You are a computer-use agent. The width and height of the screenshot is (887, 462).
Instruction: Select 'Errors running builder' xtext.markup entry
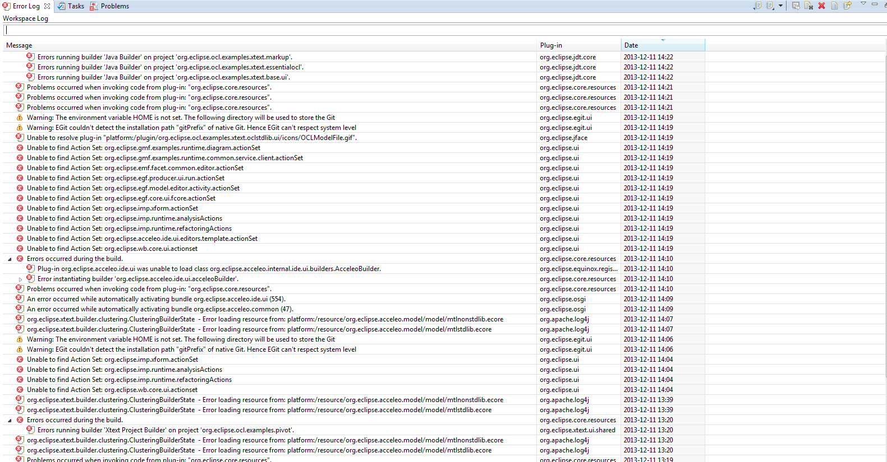[165, 57]
